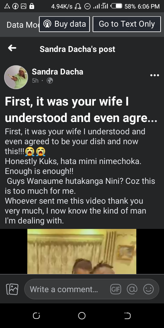Tap the battery indicator in status bar
This screenshot has height=328, width=164.
[x=117, y=6]
